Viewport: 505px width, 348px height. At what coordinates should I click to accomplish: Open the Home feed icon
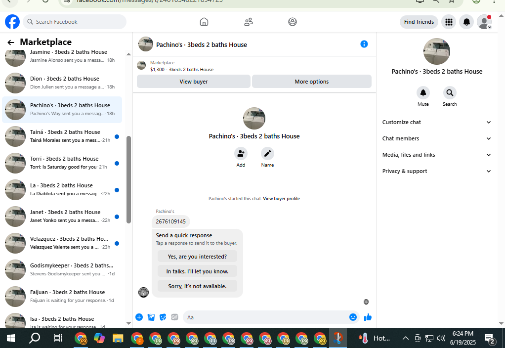(x=204, y=22)
